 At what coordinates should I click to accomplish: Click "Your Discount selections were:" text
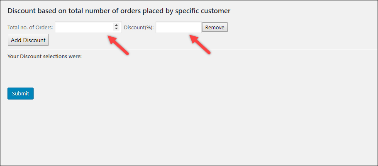[45, 57]
